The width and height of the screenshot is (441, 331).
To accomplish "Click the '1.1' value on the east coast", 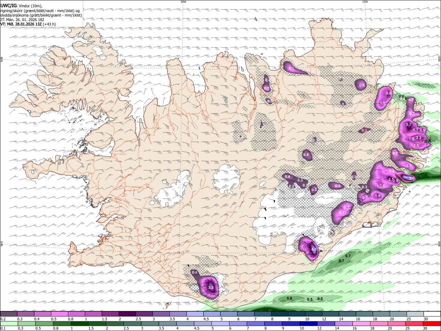I will pos(409,166).
